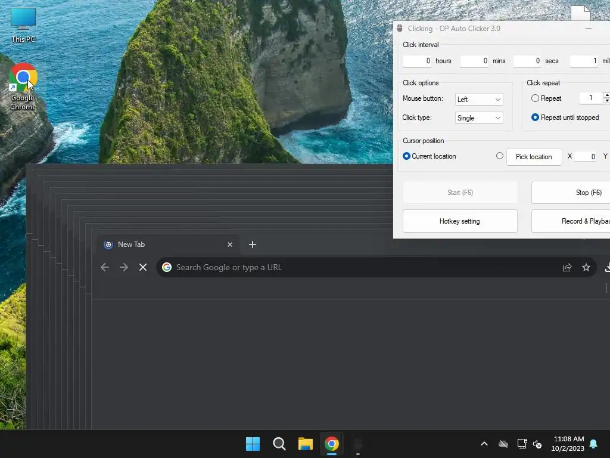Select the Google Chrome desktop shortcut
610x458 pixels.
point(23,86)
